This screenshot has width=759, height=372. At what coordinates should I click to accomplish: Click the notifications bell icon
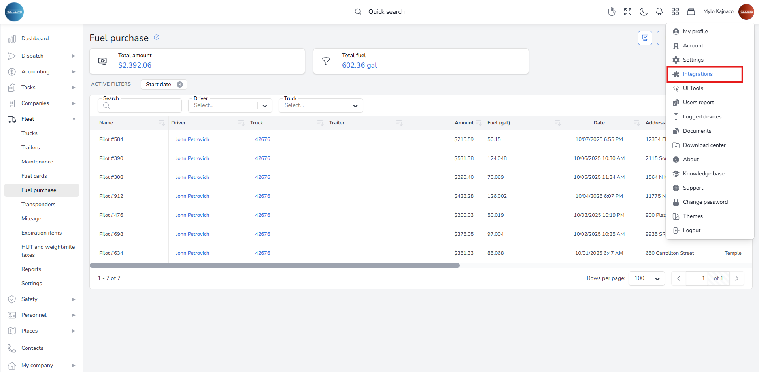(659, 12)
